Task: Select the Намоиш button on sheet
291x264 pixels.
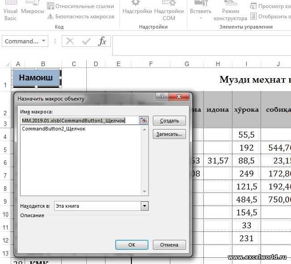Action: coord(36,78)
